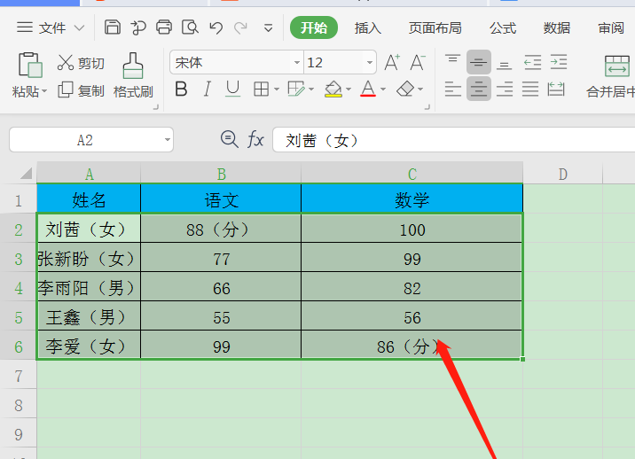Click the zoom magnifier beside fx

pos(229,139)
